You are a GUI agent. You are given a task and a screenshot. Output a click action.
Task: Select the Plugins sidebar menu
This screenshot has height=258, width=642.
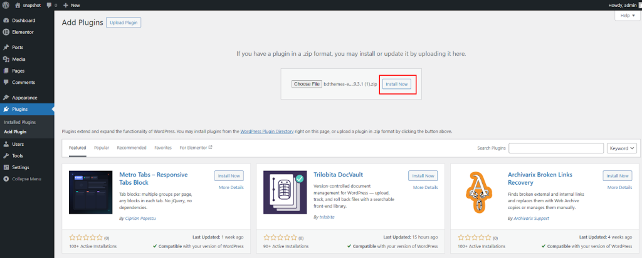[27, 109]
